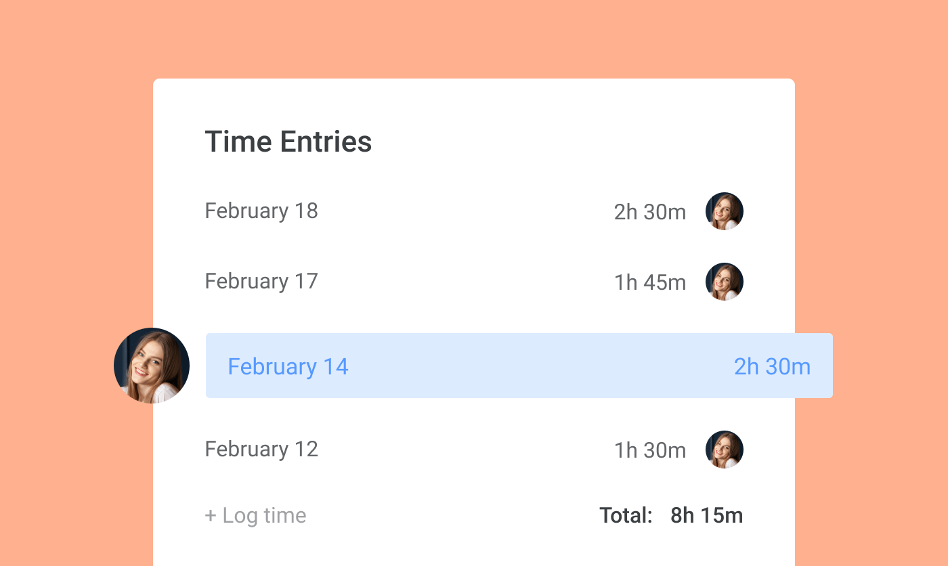The width and height of the screenshot is (948, 566).
Task: Open the February 12 time entry
Action: (x=261, y=449)
